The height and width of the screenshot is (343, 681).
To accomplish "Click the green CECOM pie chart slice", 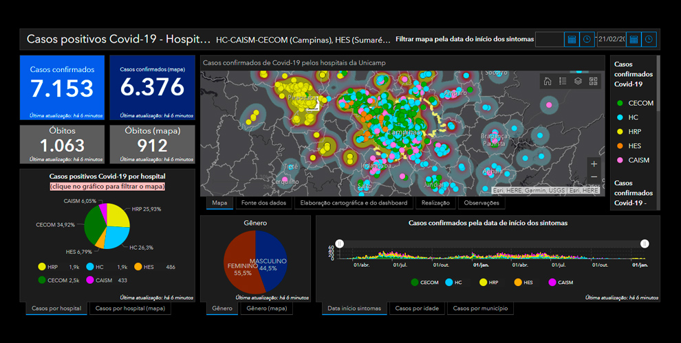I will click(96, 226).
